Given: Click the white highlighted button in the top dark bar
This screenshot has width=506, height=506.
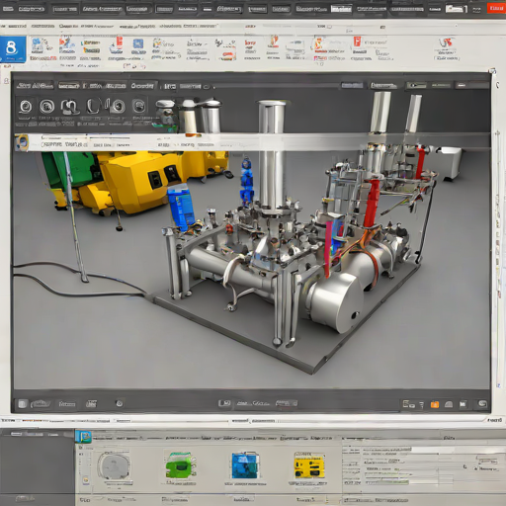Looking at the screenshot, I should [457, 9].
